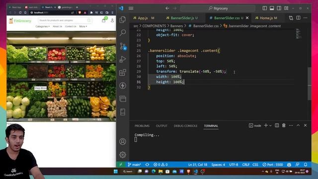
Task: Select the TERMINAL panel tab
Action: [211, 126]
